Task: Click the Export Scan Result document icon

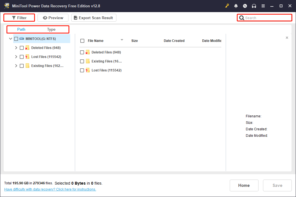Action: (x=75, y=17)
